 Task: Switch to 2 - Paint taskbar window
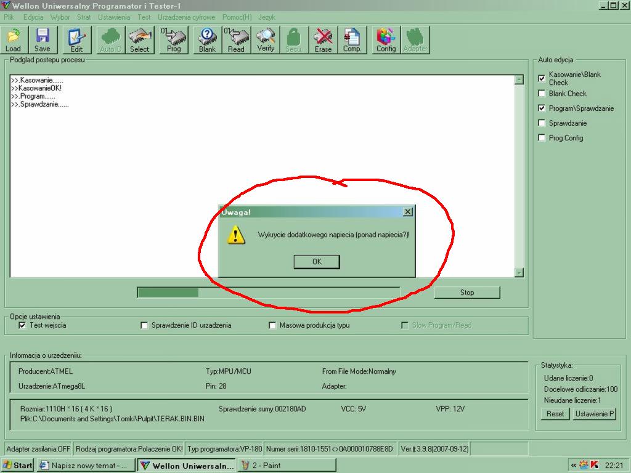[x=287, y=466]
